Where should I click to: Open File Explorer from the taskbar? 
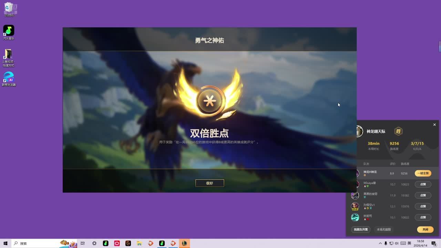pos(140,244)
